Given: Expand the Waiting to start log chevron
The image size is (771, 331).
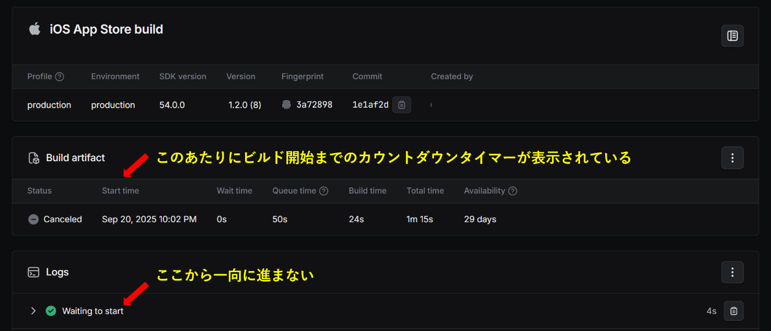Looking at the screenshot, I should tap(33, 311).
